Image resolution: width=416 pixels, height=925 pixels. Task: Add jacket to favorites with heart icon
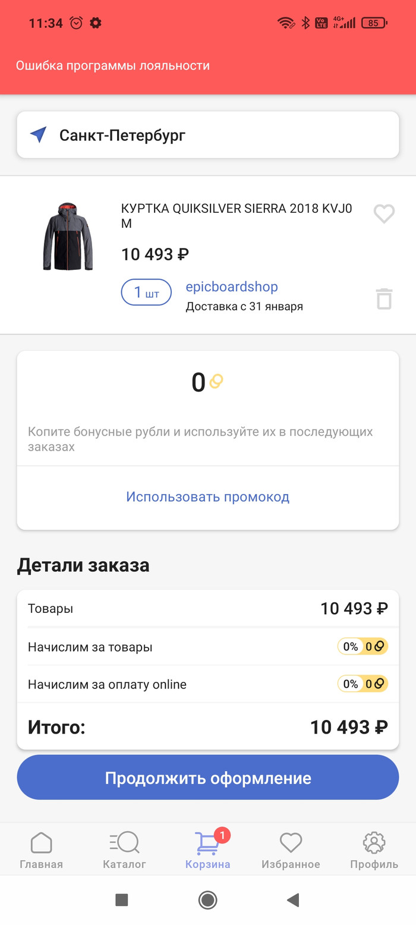(x=384, y=213)
